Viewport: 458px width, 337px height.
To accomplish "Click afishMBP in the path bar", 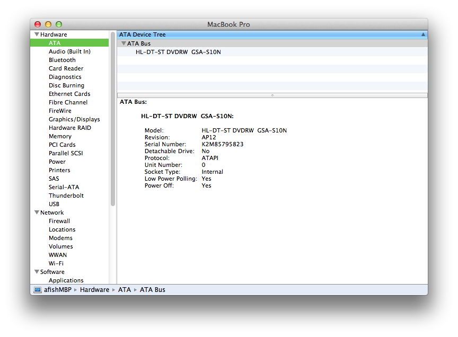I will (x=58, y=290).
